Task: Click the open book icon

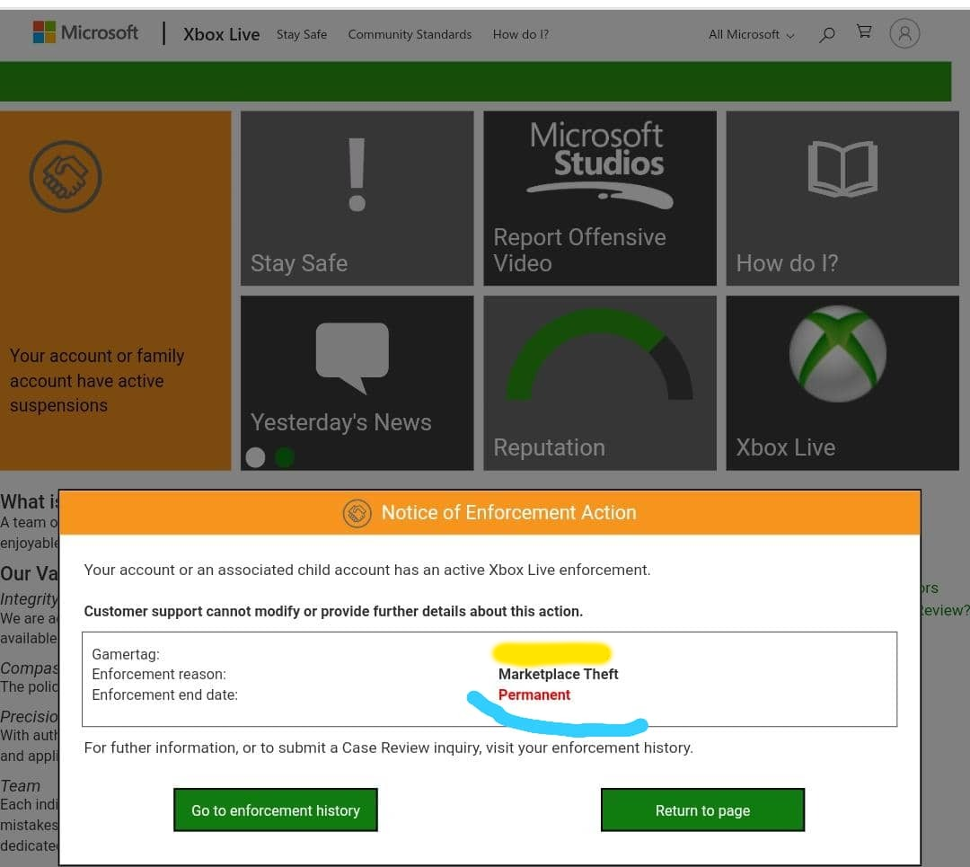Action: [x=842, y=169]
